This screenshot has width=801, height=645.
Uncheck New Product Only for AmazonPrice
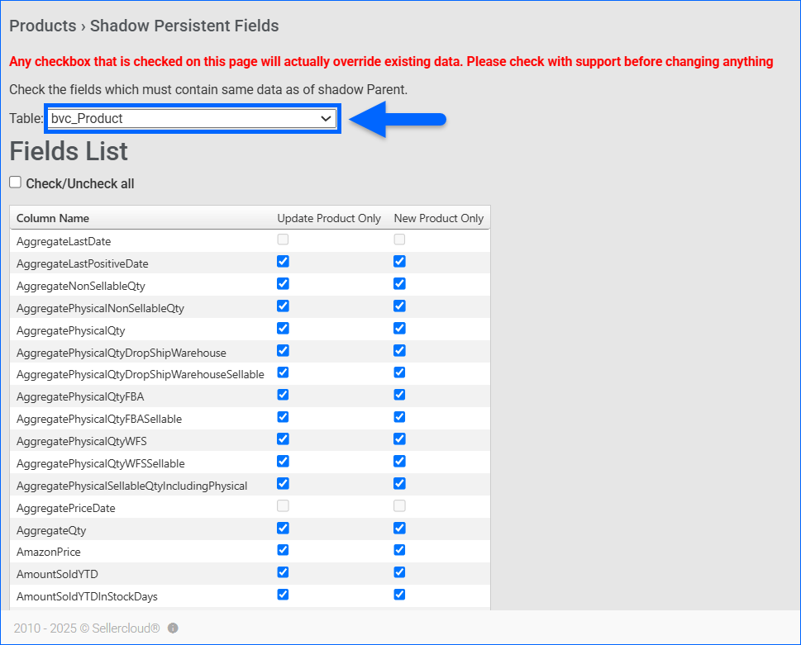point(400,550)
